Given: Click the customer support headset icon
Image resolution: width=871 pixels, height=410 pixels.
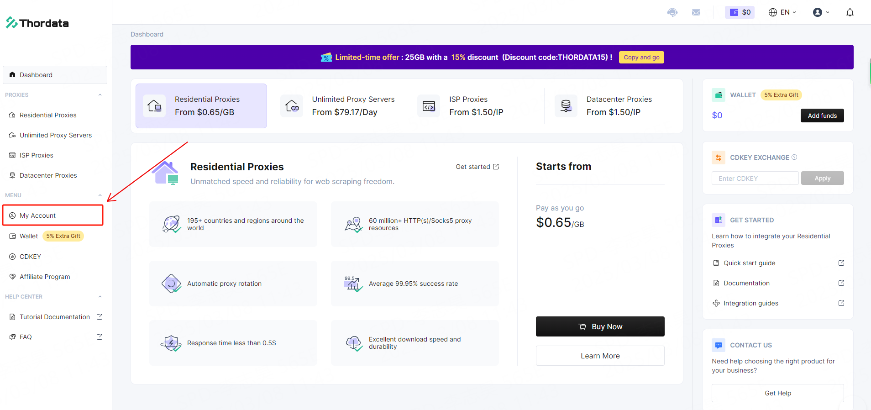Looking at the screenshot, I should pyautogui.click(x=672, y=12).
